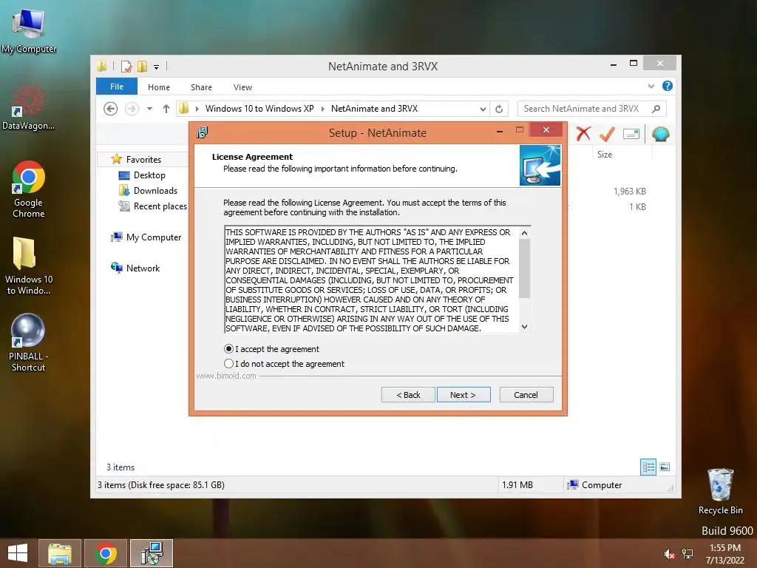Click scroll-down arrow of license text
757x568 pixels.
(525, 327)
